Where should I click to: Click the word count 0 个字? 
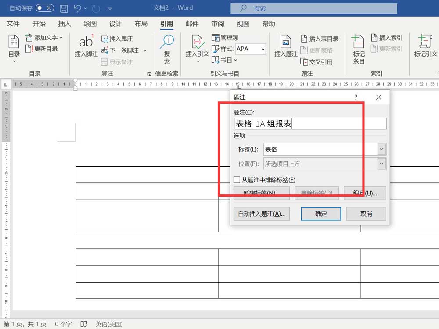pyautogui.click(x=63, y=324)
